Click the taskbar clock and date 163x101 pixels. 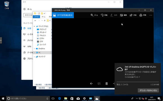(x=152, y=99)
